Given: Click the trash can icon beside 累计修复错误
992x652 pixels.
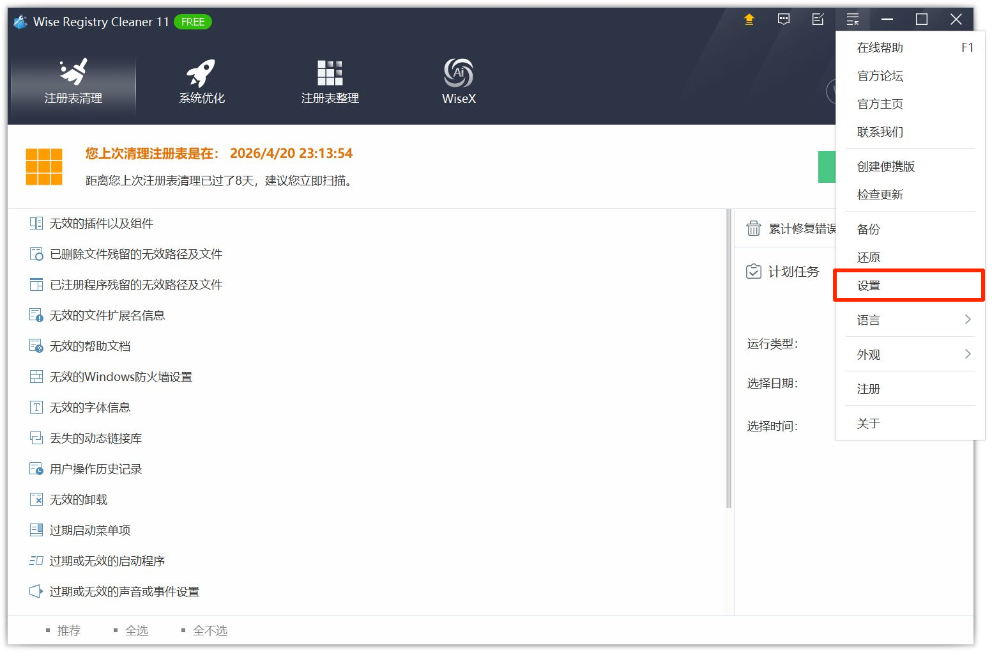Looking at the screenshot, I should [754, 229].
